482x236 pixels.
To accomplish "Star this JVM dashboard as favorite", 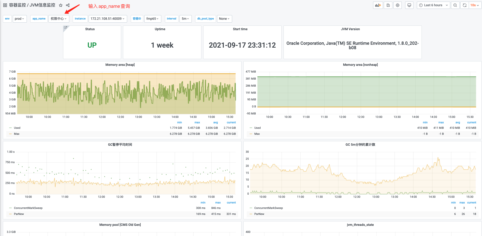I will (x=61, y=5).
